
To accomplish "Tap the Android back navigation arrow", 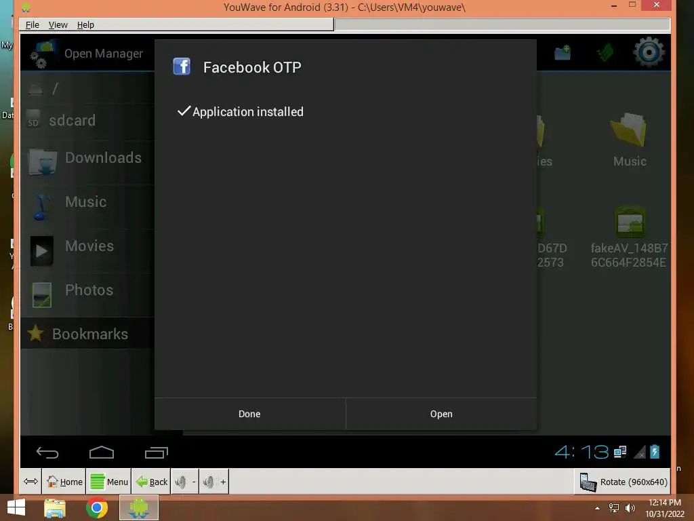I will coord(47,452).
